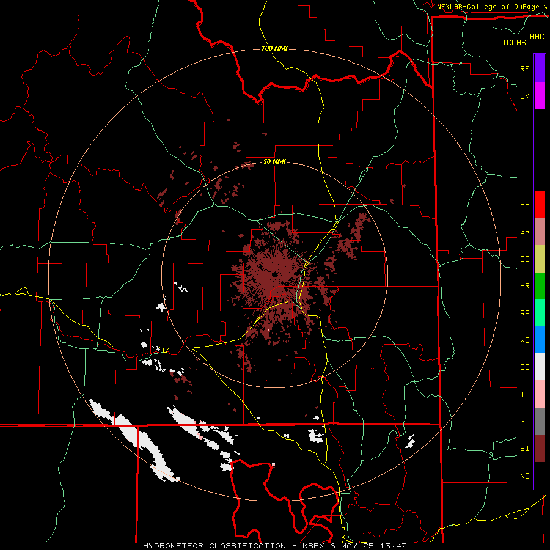This screenshot has width=550, height=550.
Task: Click the ND legend label
Action: (x=524, y=476)
